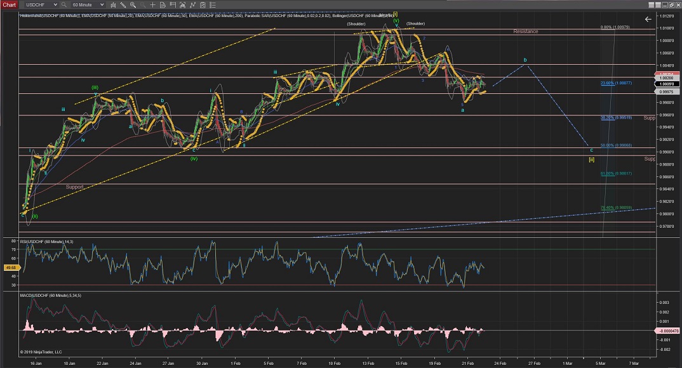Click the zoom in magnifier icon

coord(133,4)
